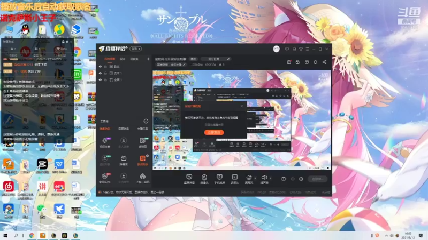This screenshot has width=428, height=240.
Task: Open the user avatar in title bar
Action: [276, 49]
